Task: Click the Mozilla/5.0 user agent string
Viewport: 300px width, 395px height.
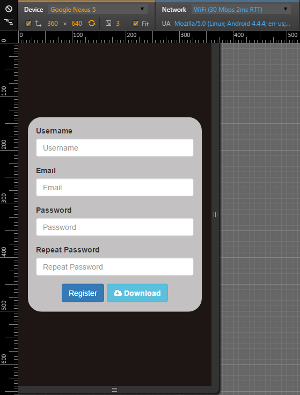Action: pyautogui.click(x=232, y=24)
